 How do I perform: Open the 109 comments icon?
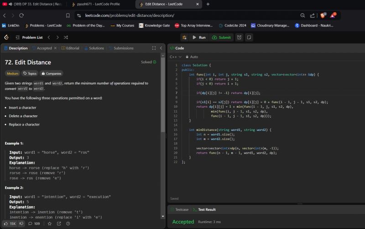(34, 224)
